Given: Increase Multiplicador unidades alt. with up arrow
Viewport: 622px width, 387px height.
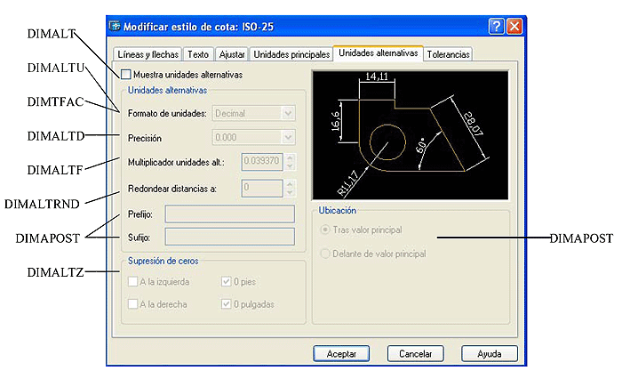Looking at the screenshot, I should [290, 157].
